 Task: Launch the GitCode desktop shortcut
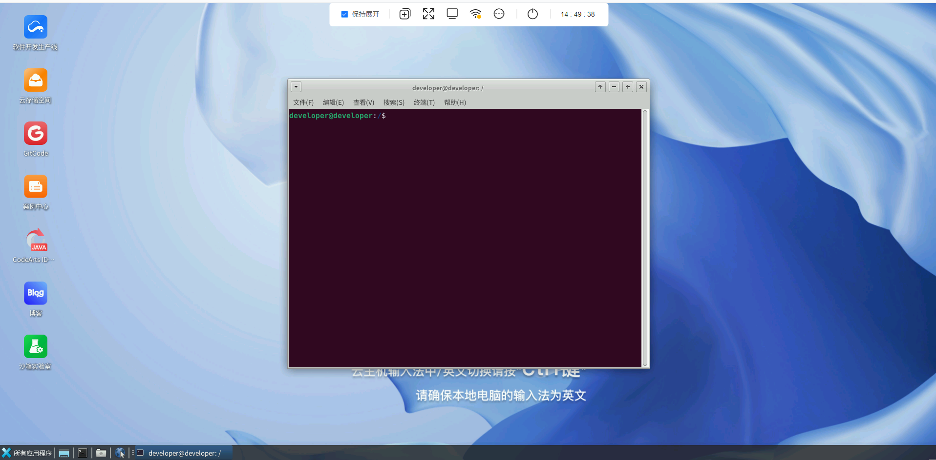36,133
